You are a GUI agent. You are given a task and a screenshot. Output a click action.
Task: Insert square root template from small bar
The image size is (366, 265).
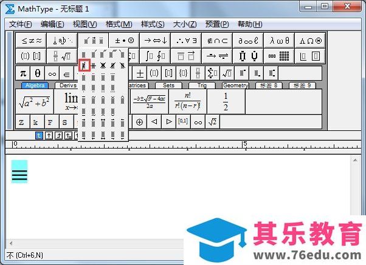(x=227, y=73)
